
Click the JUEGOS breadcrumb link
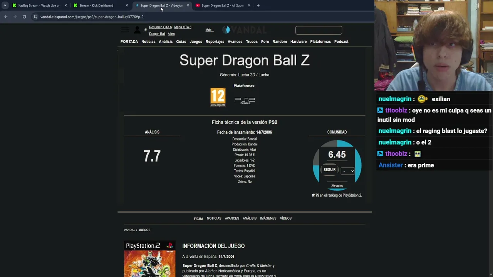144,230
